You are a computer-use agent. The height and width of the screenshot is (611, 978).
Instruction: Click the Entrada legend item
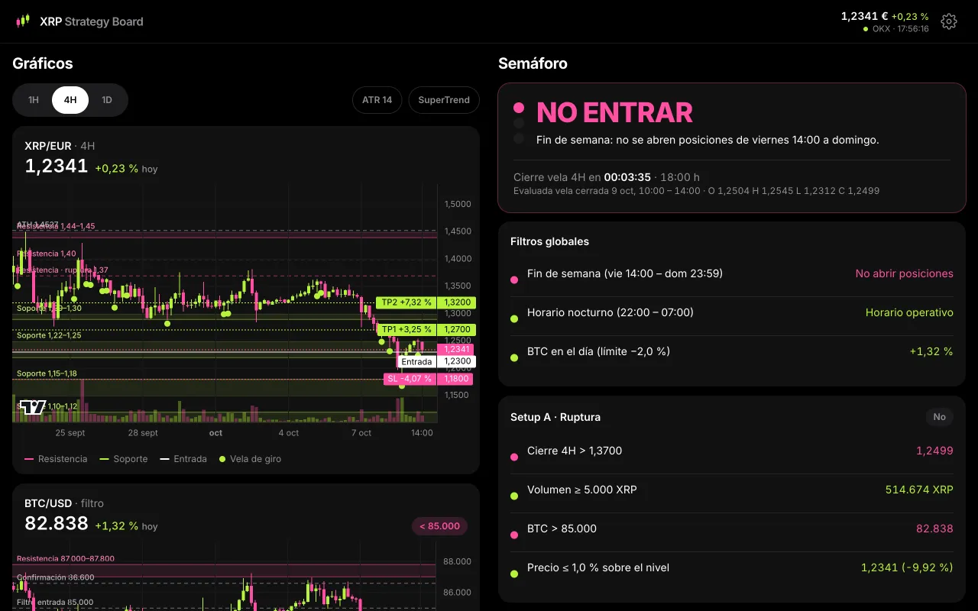(x=183, y=459)
